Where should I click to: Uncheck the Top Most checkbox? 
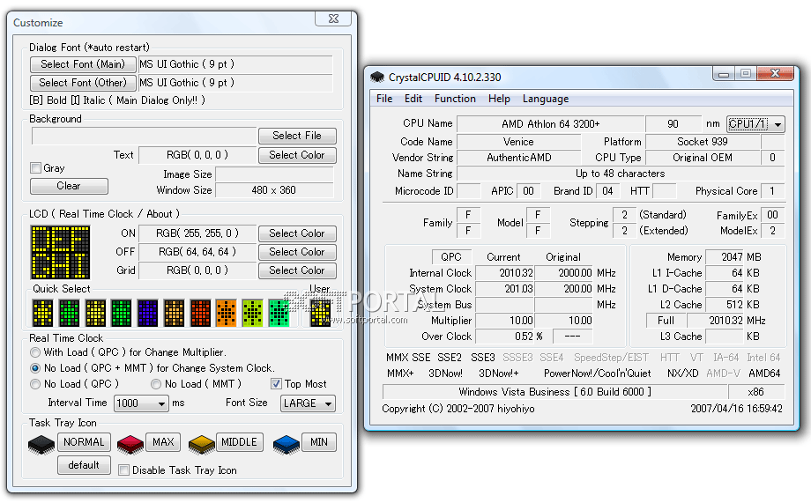pos(277,384)
